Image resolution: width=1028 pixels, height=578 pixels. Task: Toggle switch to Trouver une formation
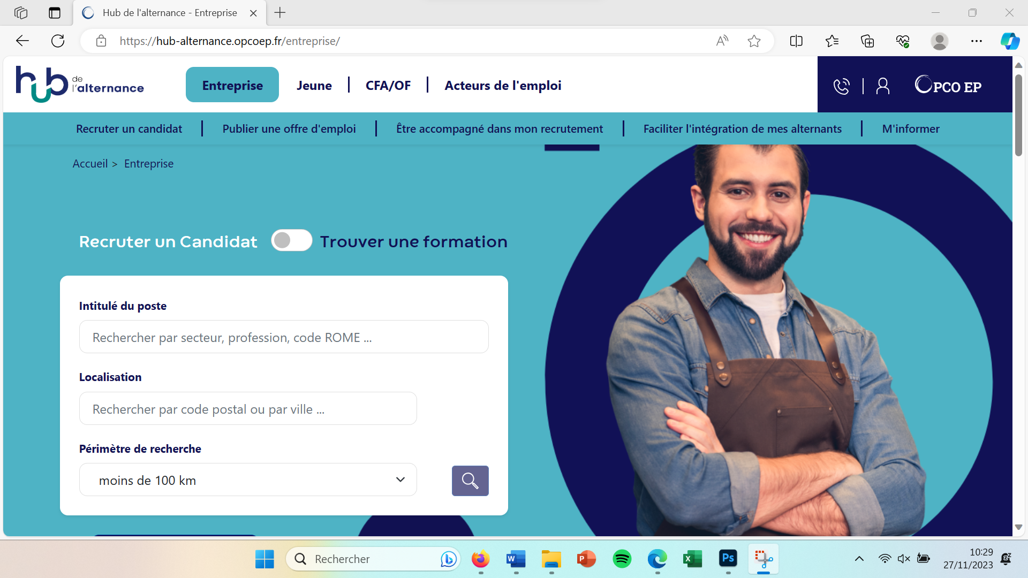(291, 241)
